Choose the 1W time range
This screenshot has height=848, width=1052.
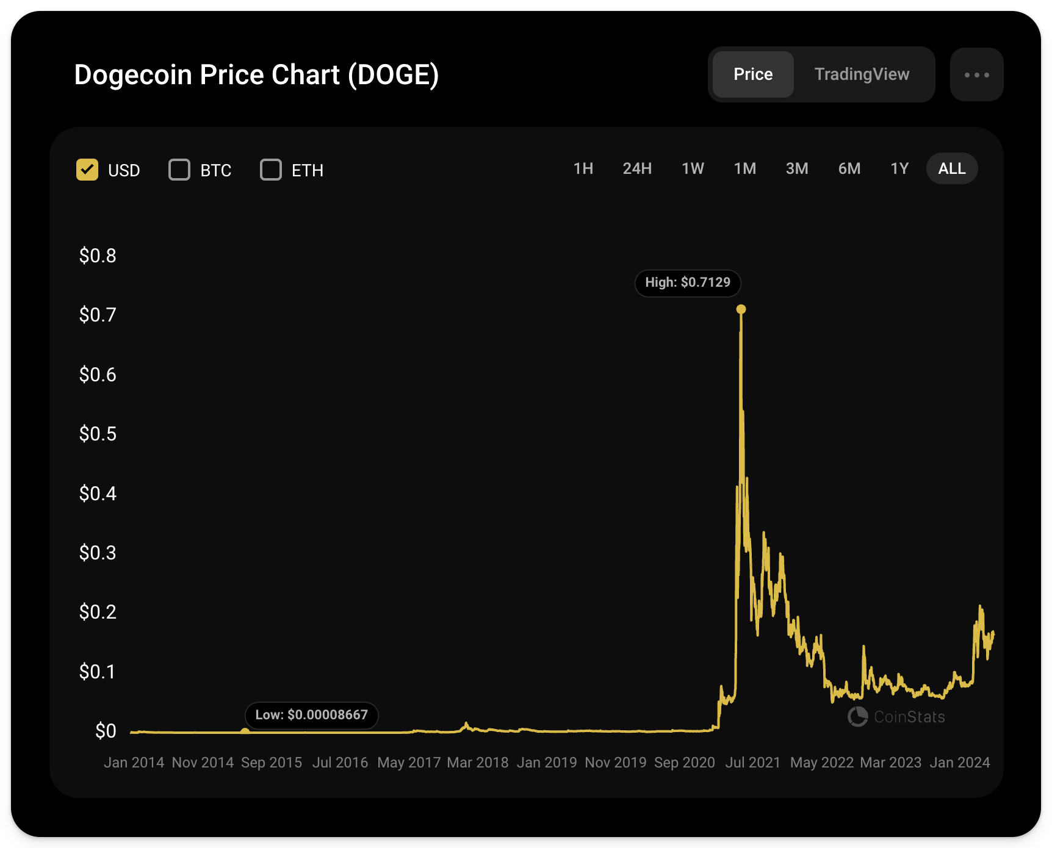(693, 168)
